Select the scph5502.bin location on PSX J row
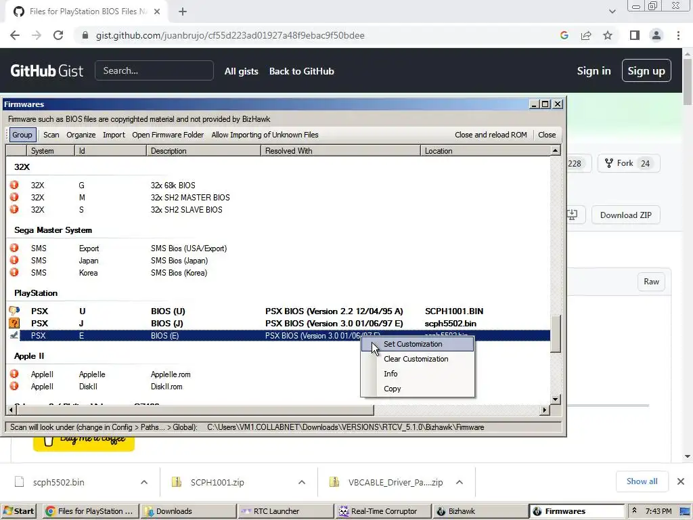 tap(450, 324)
